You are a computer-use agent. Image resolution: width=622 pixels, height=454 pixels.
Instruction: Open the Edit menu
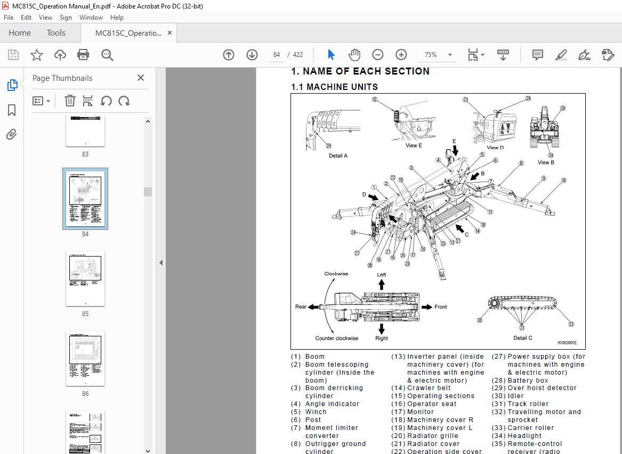click(26, 18)
